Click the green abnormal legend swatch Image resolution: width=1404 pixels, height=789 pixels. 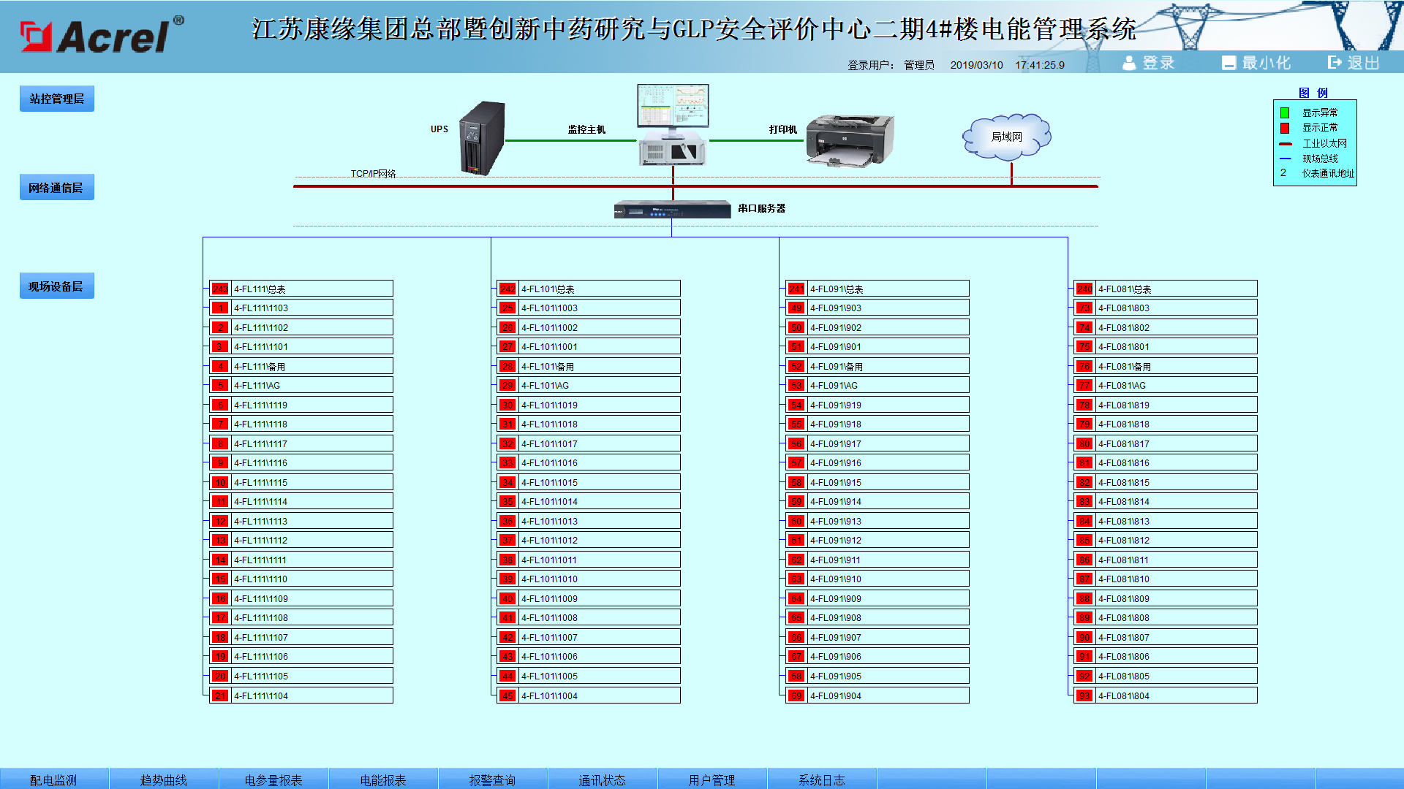point(1285,113)
